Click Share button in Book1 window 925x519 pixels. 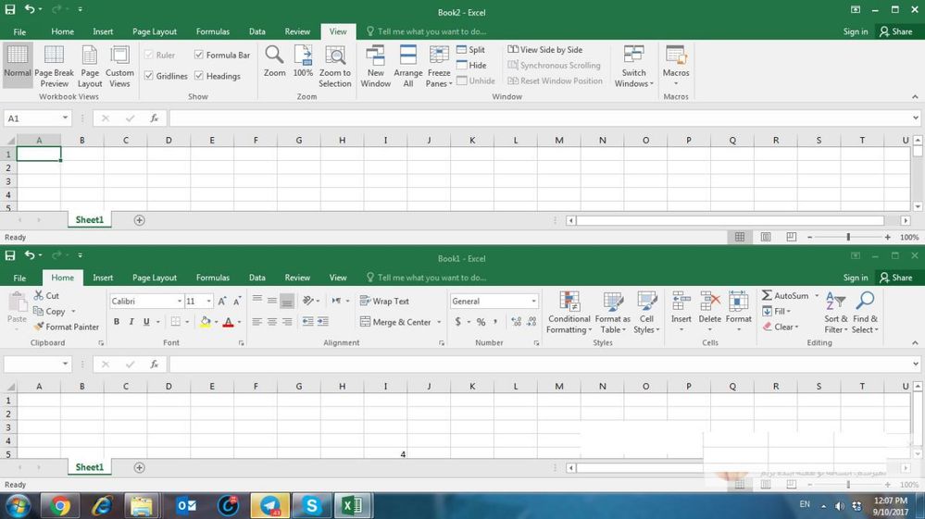point(896,278)
